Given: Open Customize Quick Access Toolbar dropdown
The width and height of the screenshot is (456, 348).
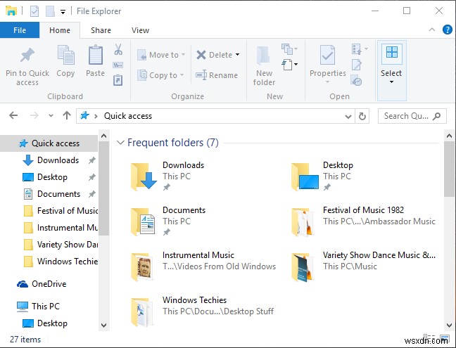Looking at the screenshot, I should pyautogui.click(x=63, y=12).
